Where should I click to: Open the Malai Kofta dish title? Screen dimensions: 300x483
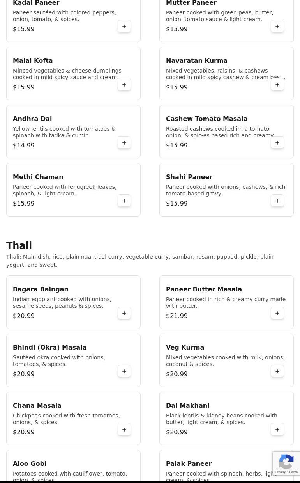(x=33, y=61)
